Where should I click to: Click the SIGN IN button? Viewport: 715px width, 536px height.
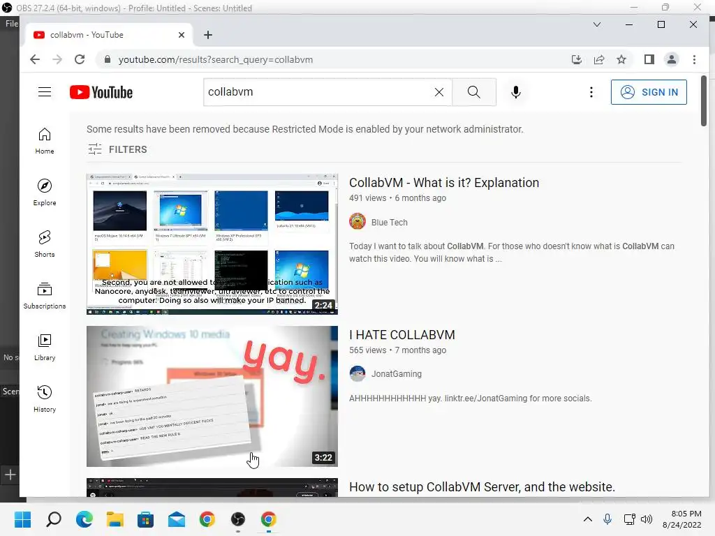coord(649,92)
